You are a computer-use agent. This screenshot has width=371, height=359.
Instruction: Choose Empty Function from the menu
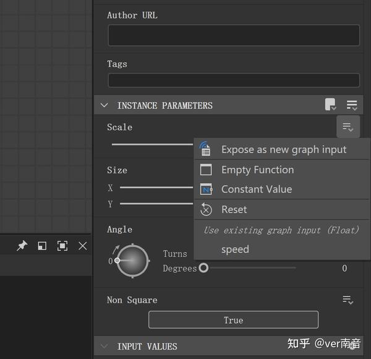point(257,170)
